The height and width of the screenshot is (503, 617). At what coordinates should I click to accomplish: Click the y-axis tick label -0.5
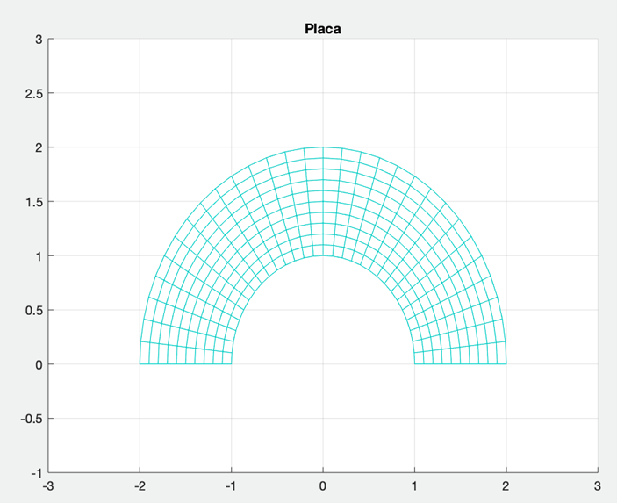[32, 419]
